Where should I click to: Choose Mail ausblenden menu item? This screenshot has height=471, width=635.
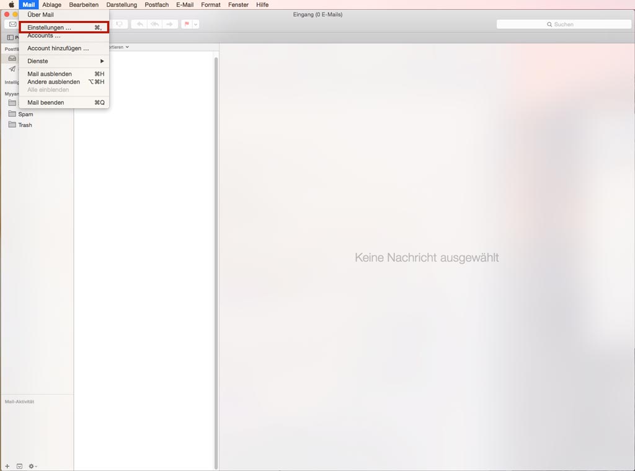pyautogui.click(x=50, y=74)
